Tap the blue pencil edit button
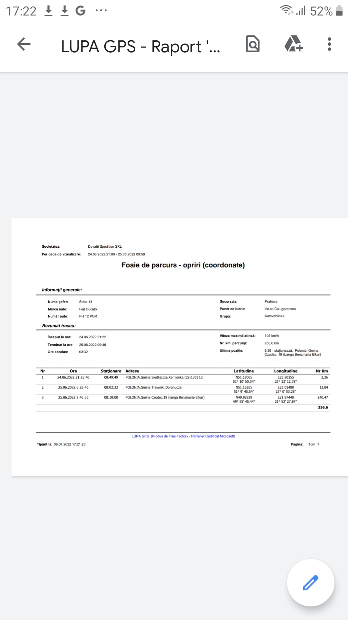Screen dimensions: 348x620 [x=311, y=583]
